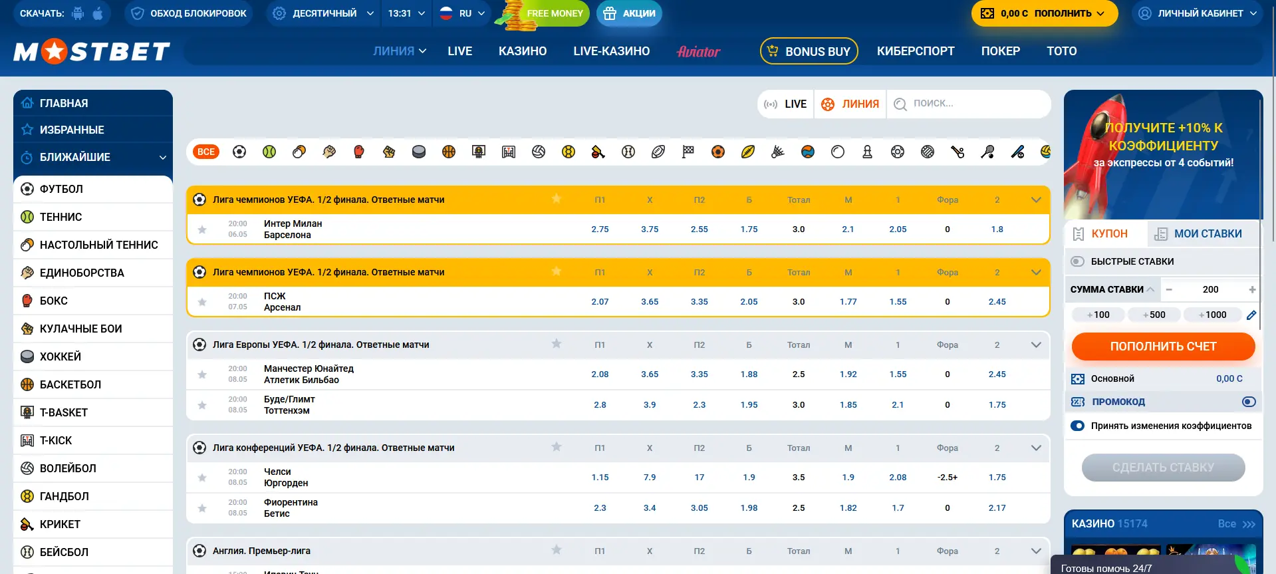Screen dimensions: 1276x574
Task: Favorite the ПСЖ – Арсенал match star
Action: [202, 302]
